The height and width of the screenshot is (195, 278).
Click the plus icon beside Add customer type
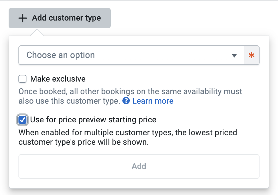[23, 18]
